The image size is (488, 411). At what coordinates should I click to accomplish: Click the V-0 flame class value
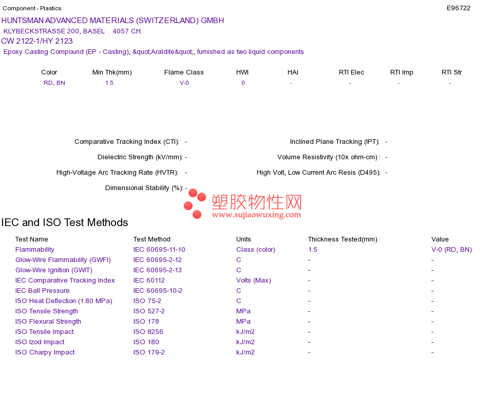click(x=184, y=83)
